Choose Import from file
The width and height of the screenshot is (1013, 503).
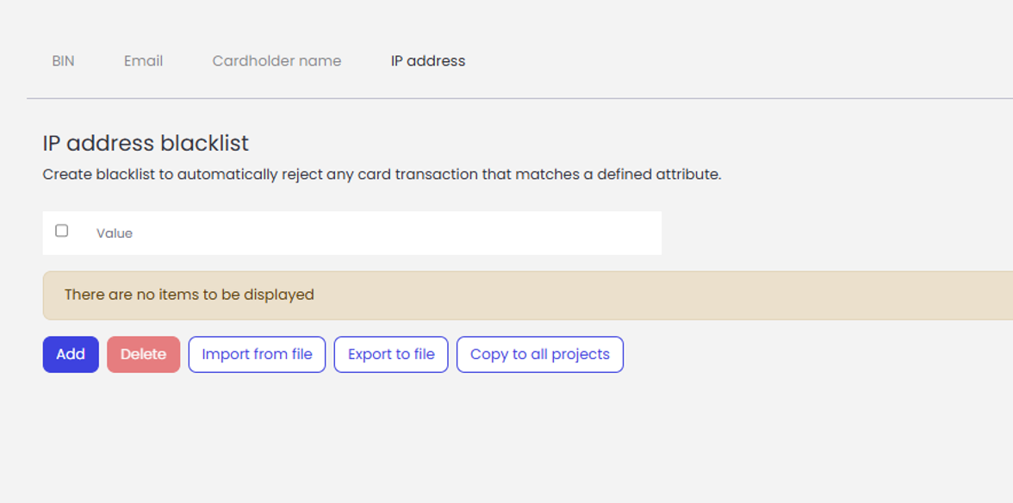[257, 355]
